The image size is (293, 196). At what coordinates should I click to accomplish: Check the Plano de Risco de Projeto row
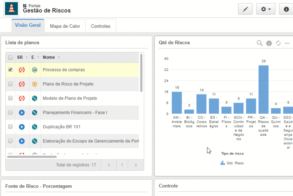pyautogui.click(x=10, y=84)
